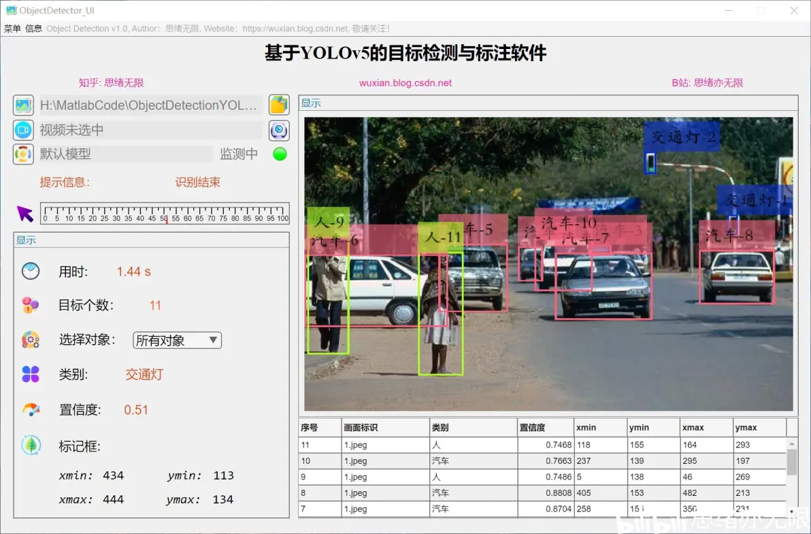Click the purple cursor arrow icon
Image resolution: width=811 pixels, height=534 pixels.
click(24, 214)
